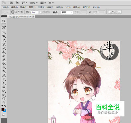The width and height of the screenshot is (131, 123).
Task: Select the Rectangular Marquee tool in toolbox
Action: pyautogui.click(x=4, y=25)
